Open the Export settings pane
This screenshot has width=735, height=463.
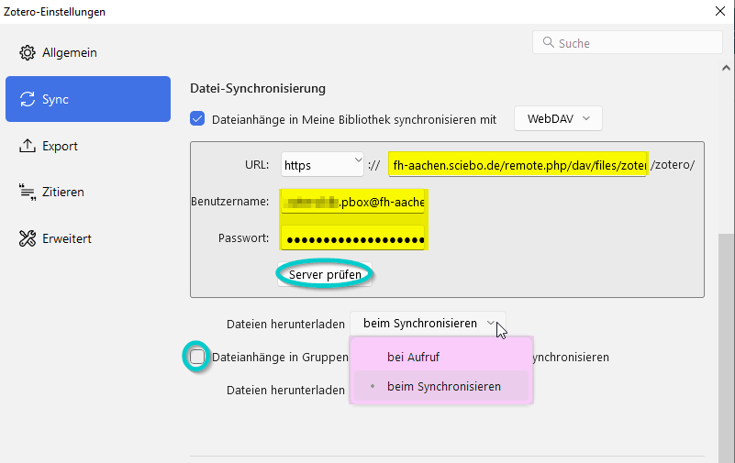click(x=88, y=146)
